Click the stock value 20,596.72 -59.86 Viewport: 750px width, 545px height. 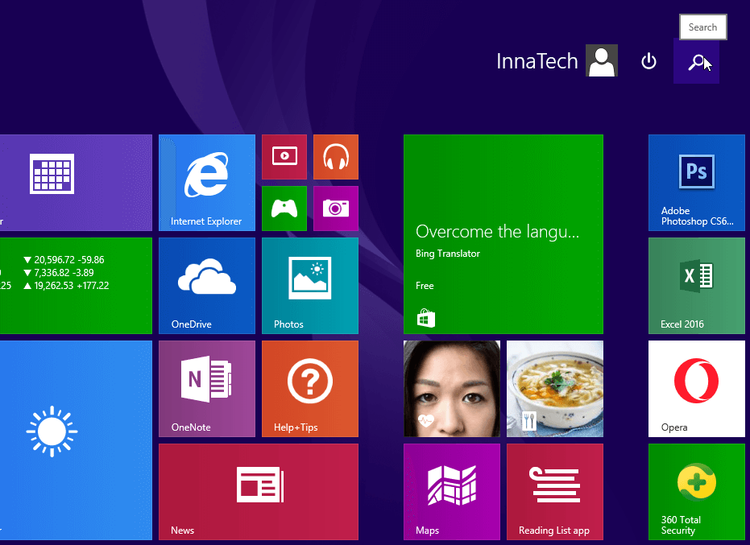[69, 259]
